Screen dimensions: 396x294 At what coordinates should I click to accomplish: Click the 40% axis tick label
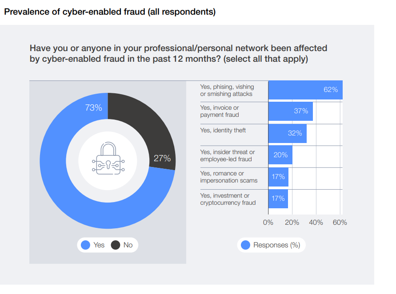(x=316, y=222)
